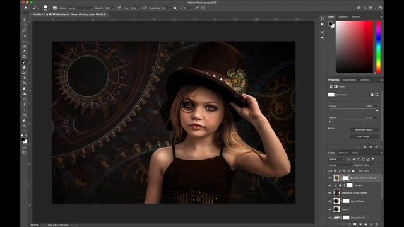Hide the Curves 1 layer

[x=330, y=185]
